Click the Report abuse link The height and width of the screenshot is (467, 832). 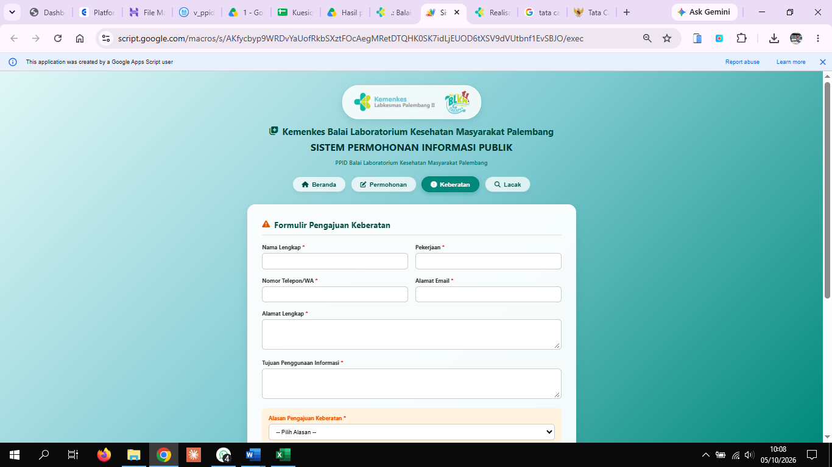(x=742, y=62)
